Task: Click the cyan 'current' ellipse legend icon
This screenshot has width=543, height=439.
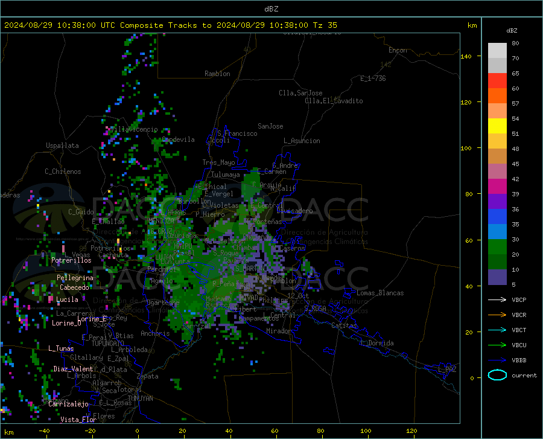Action: pos(497,375)
